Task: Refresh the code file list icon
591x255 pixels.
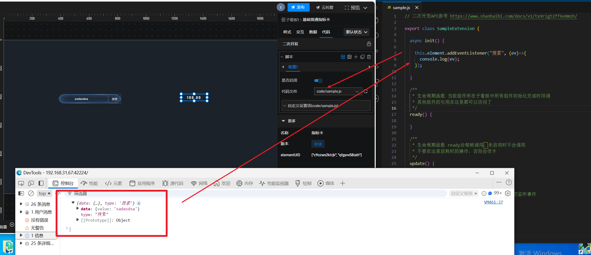Action: 366,91
